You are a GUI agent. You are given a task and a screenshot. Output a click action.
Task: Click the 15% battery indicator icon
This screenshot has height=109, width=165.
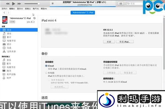[x=33, y=22]
